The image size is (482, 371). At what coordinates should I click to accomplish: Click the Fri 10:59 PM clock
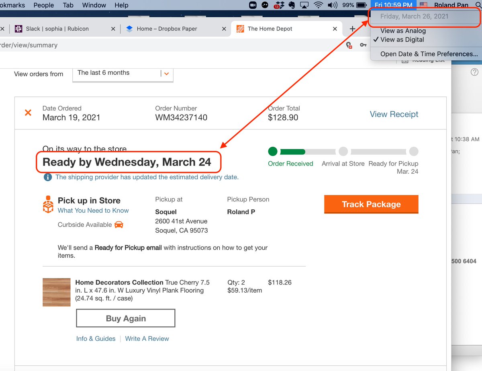(393, 5)
